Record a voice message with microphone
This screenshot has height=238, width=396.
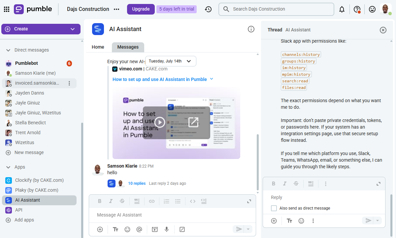(x=167, y=229)
